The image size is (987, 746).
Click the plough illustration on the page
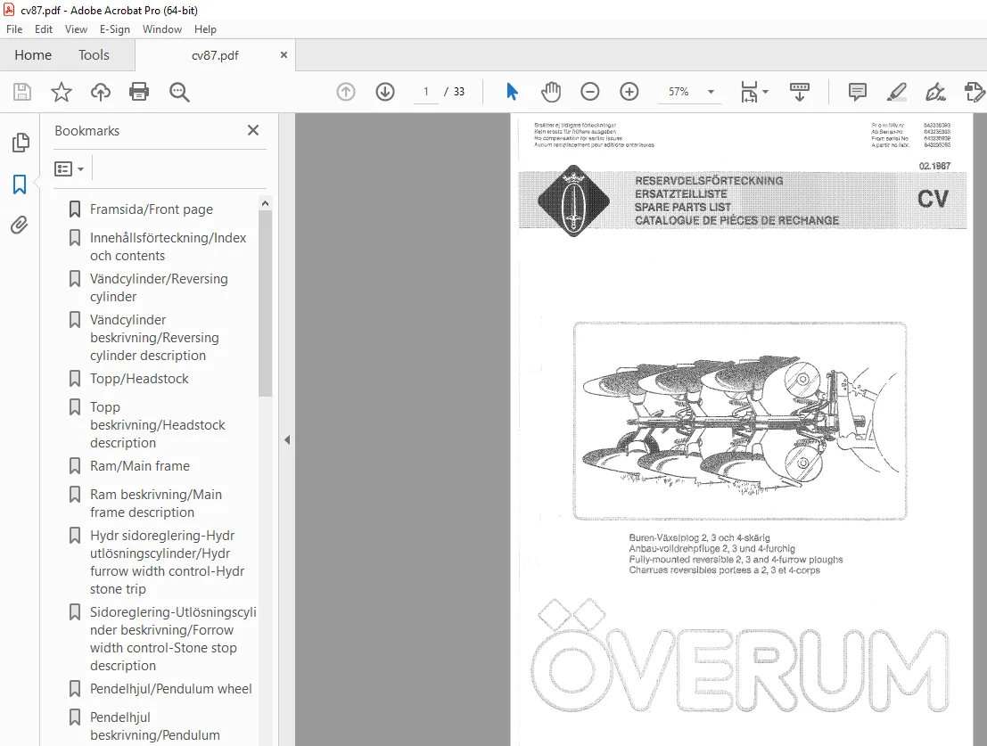pyautogui.click(x=740, y=421)
